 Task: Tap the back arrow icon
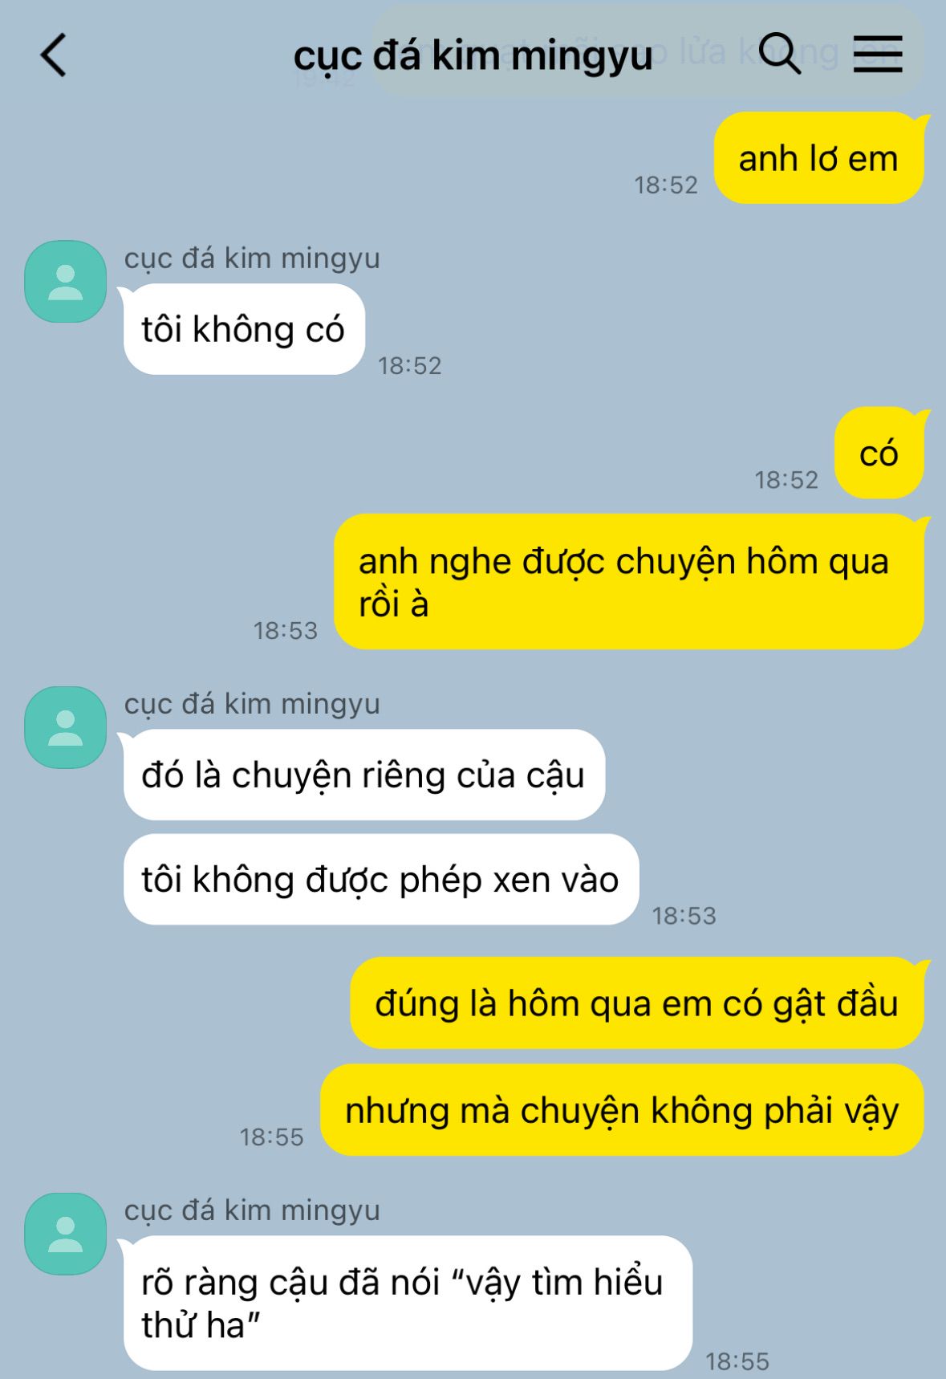point(53,55)
